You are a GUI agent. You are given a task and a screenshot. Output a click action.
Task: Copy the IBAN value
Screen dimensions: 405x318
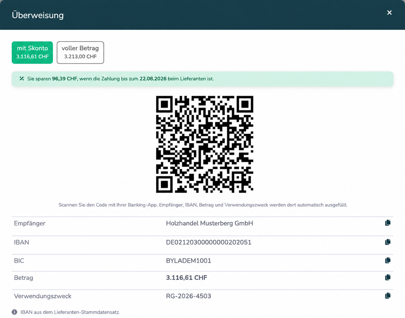tap(388, 242)
